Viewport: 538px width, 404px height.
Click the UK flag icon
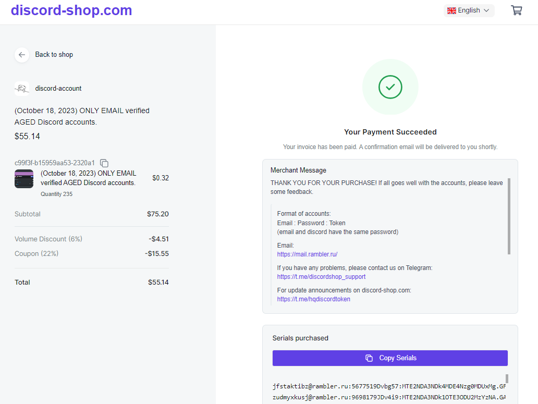451,10
